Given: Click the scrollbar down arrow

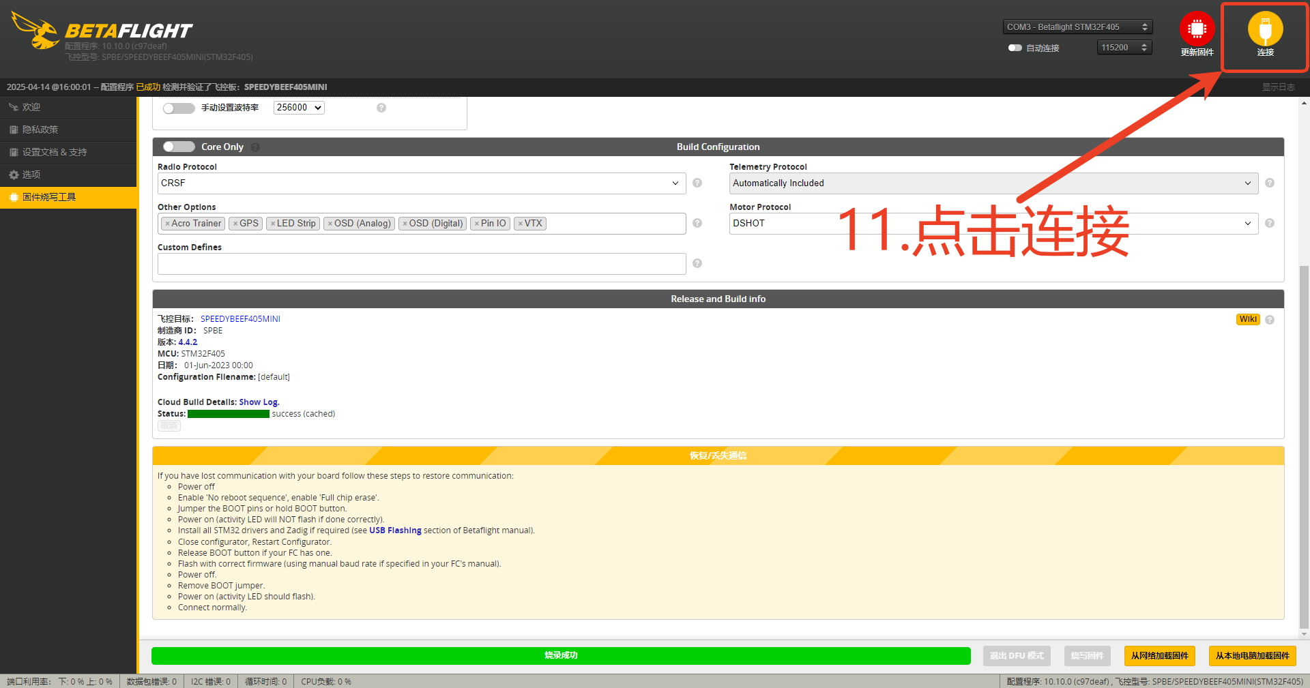Looking at the screenshot, I should click(x=1304, y=634).
